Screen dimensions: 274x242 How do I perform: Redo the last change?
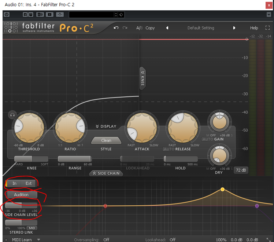[x=125, y=28]
